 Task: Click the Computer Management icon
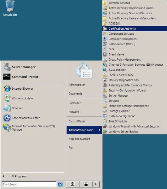[x=105, y=39]
